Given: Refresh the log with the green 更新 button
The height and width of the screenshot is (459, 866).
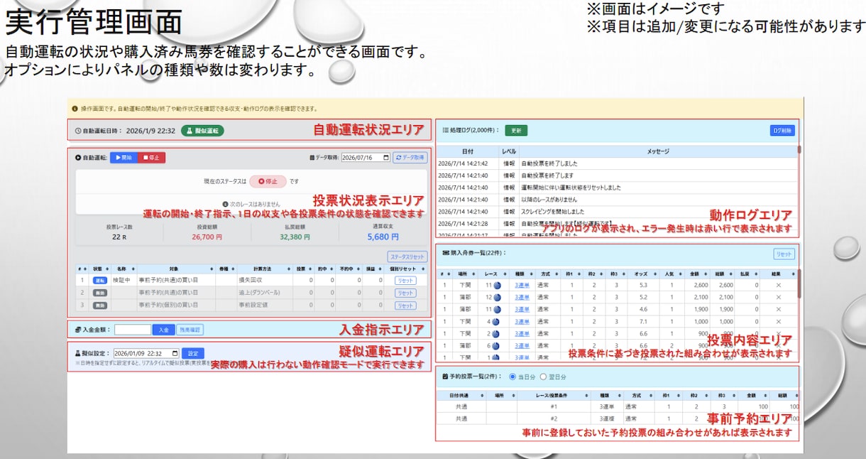Looking at the screenshot, I should coord(516,131).
